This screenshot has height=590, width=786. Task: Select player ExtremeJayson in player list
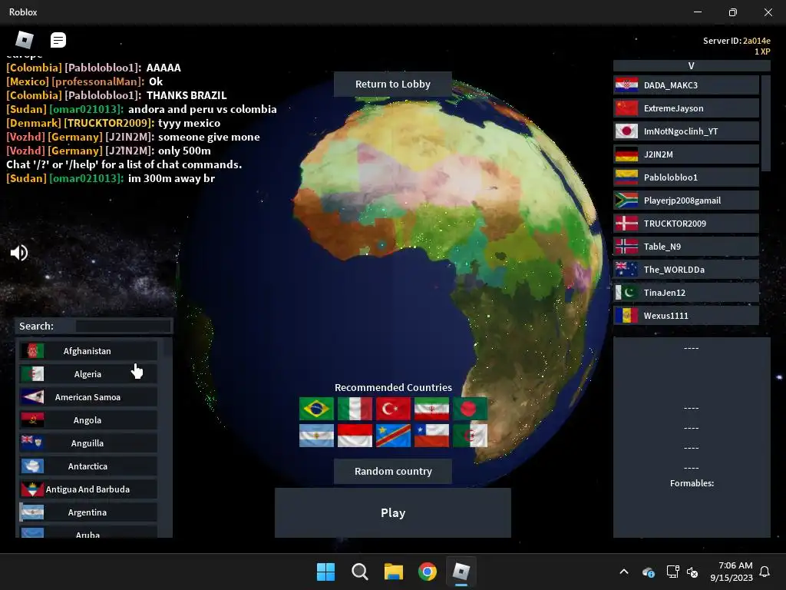click(686, 108)
